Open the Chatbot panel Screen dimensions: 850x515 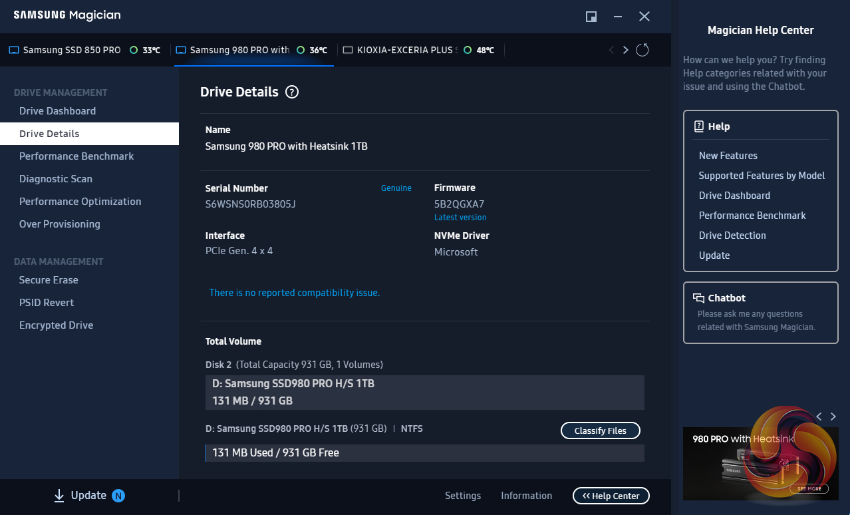[x=761, y=313]
